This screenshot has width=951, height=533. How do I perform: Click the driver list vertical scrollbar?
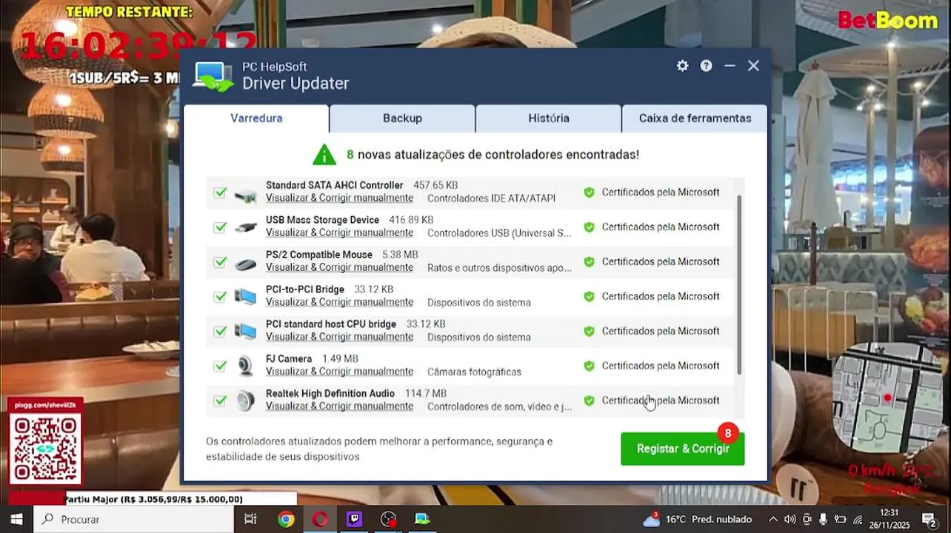[x=739, y=285]
